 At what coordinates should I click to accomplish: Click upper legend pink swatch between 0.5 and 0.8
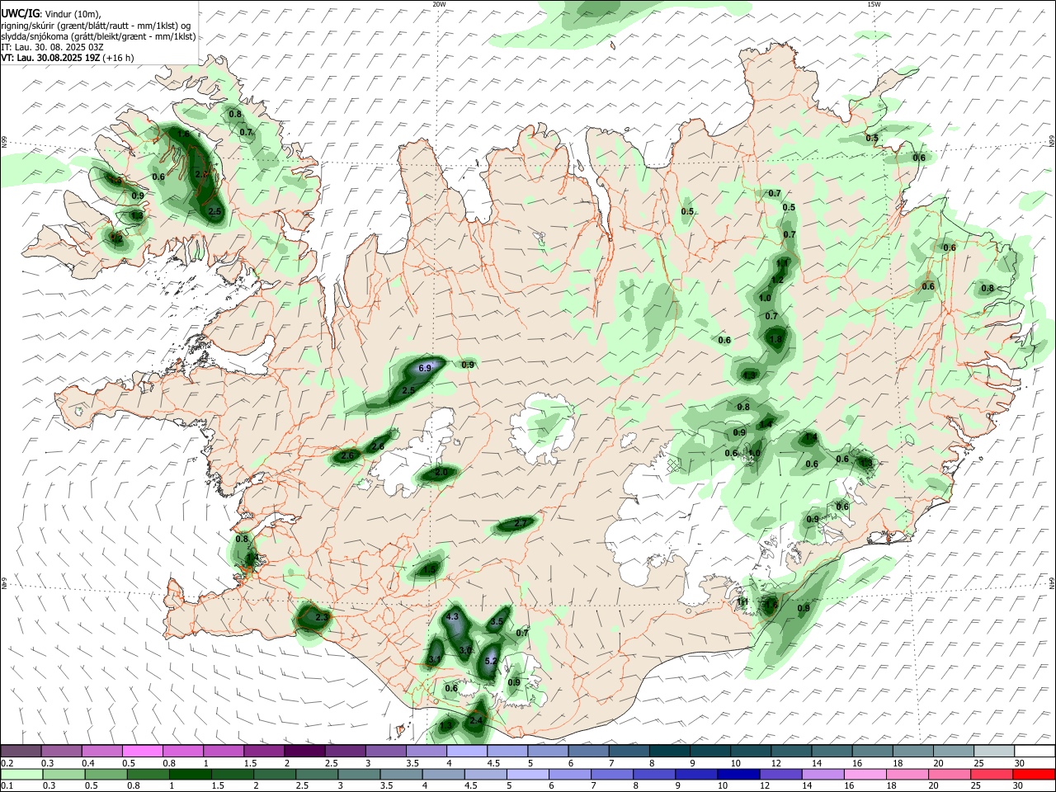click(142, 751)
